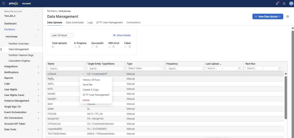Open the app grid launcher icon

pos(3,3)
